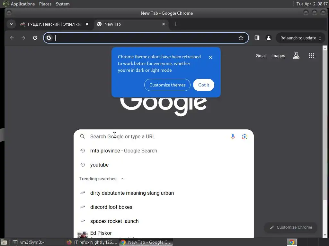The height and width of the screenshot is (246, 329).
Task: Click the page vertical scrollbar
Action: pyautogui.click(x=325, y=126)
